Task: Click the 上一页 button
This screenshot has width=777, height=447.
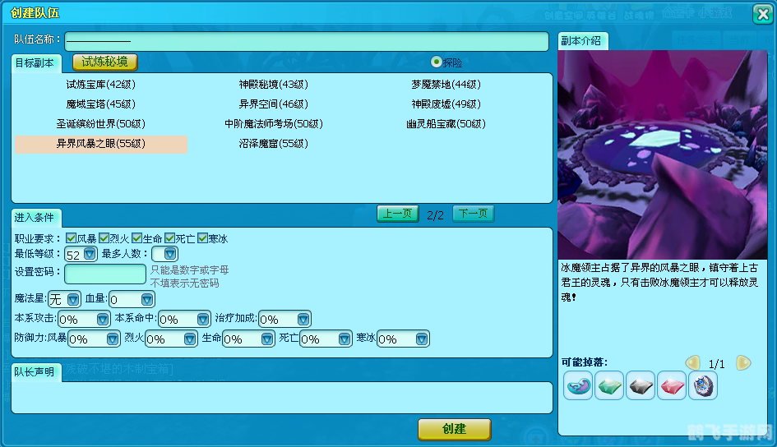Action: coord(398,214)
